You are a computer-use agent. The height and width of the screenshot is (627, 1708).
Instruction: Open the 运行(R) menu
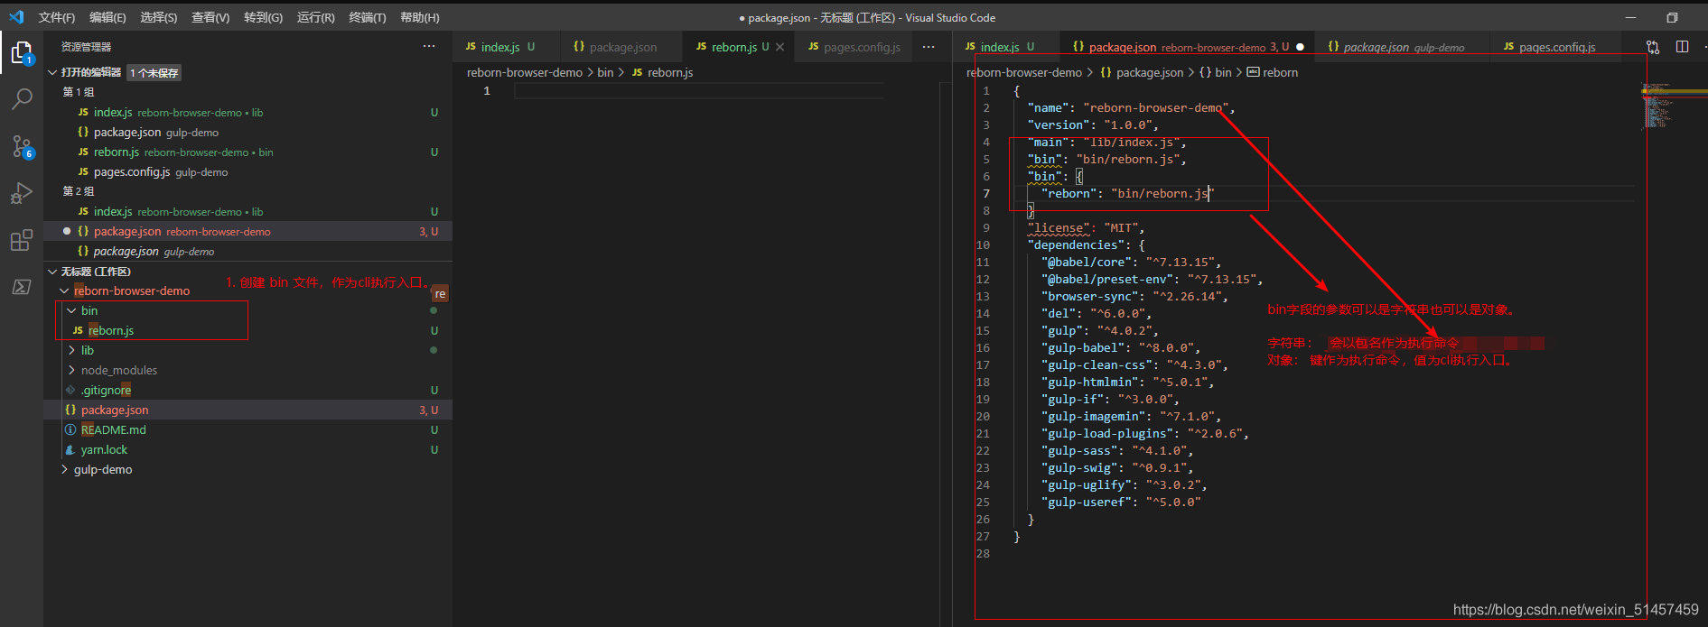click(315, 17)
